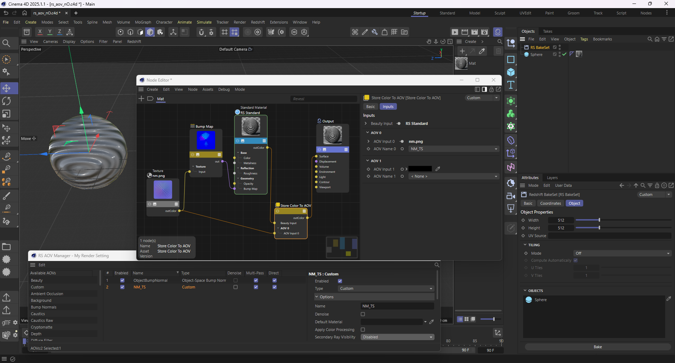Viewport: 675px width, 363px height.
Task: Adjust the Height slider in Object Properties
Action: (599, 228)
